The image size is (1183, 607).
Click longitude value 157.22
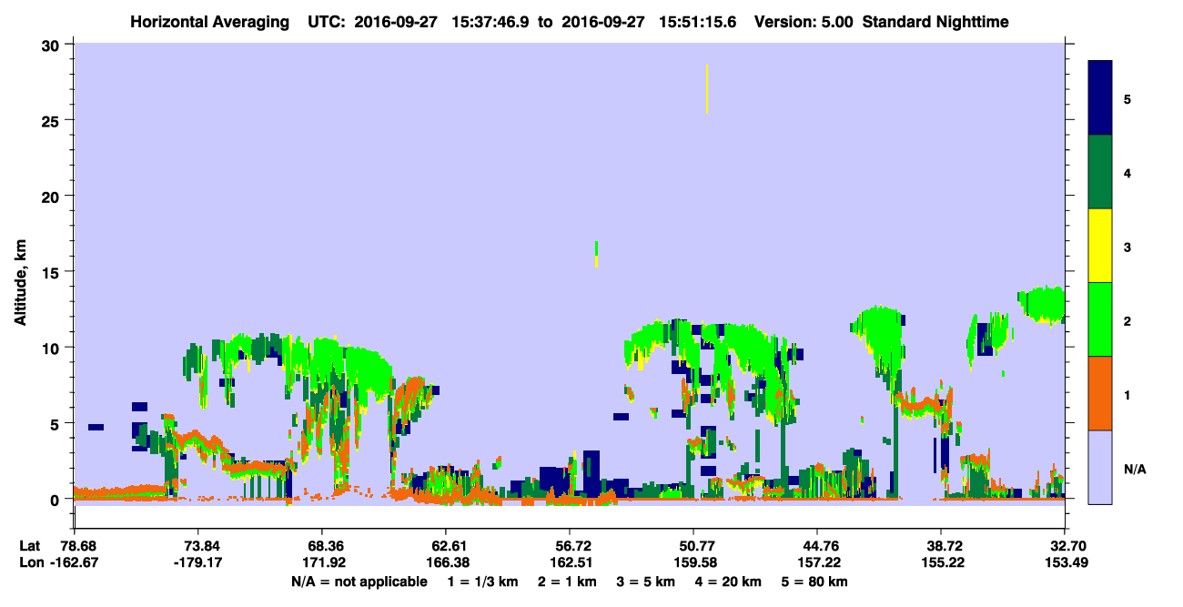[817, 562]
